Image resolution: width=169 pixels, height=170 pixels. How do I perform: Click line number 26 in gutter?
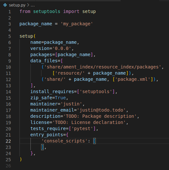click(8, 166)
